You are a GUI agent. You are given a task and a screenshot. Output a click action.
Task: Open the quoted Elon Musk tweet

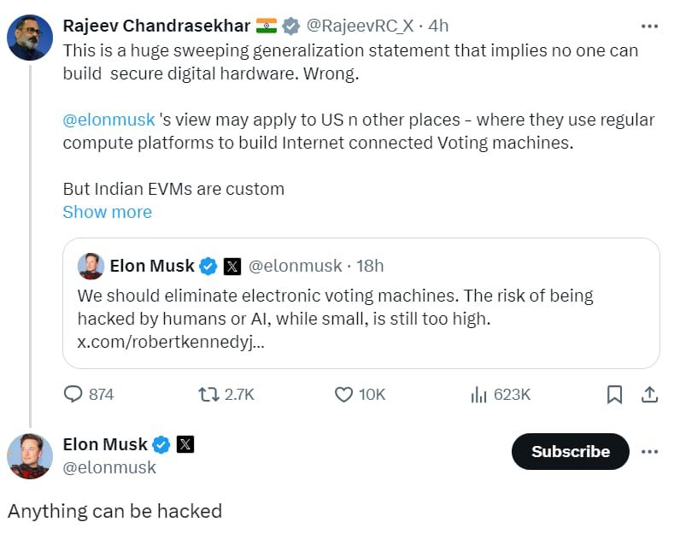361,303
